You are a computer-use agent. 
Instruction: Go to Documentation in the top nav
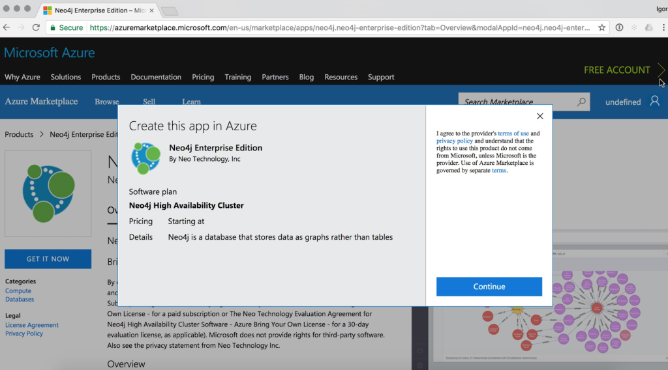click(156, 77)
